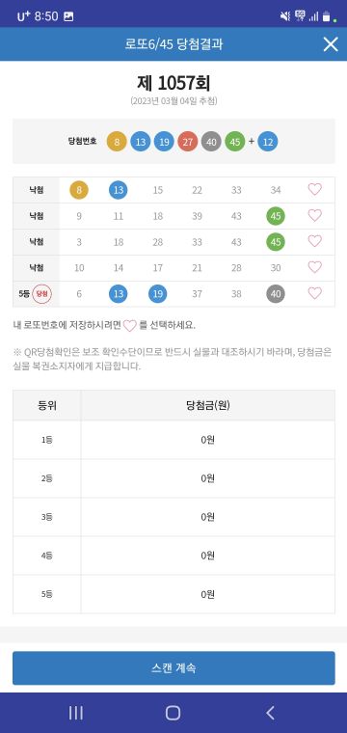Toggle heart for row with 8, 13, 15
This screenshot has width=347, height=733.
tap(315, 189)
